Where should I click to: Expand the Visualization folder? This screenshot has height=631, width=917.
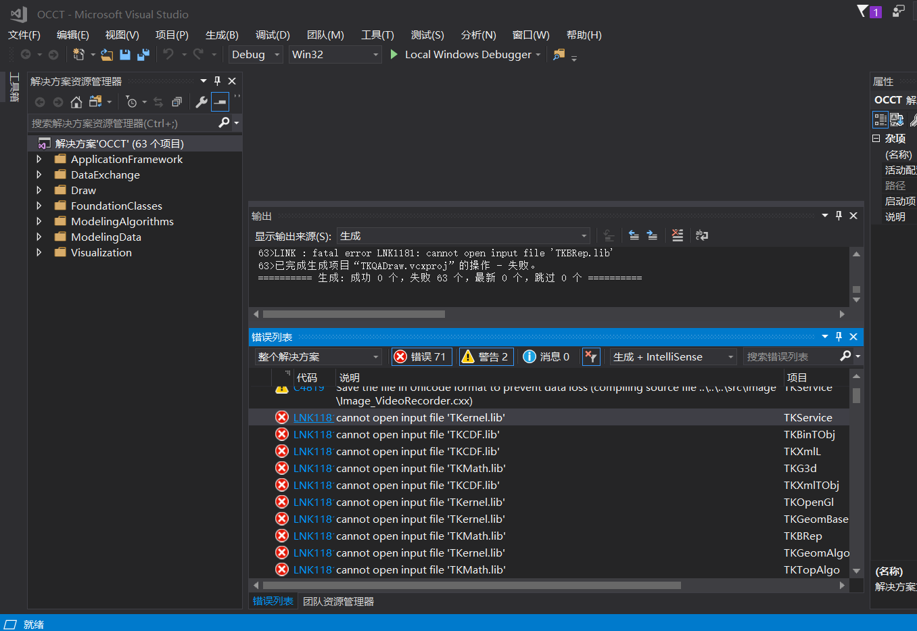(39, 252)
